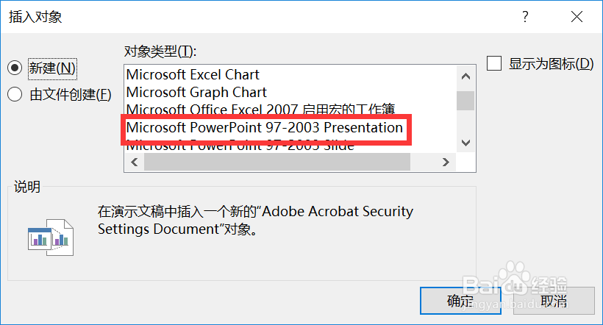Select the 新建 radio button
This screenshot has width=603, height=325.
(x=15, y=68)
